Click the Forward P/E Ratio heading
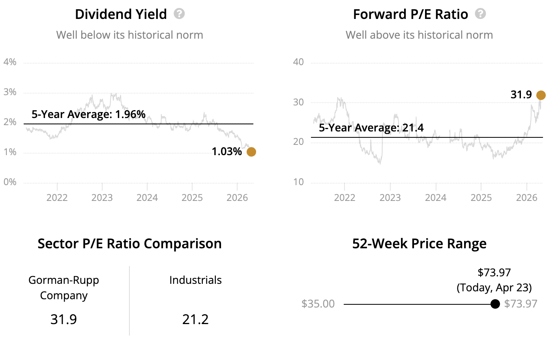The width and height of the screenshot is (558, 345). click(410, 14)
